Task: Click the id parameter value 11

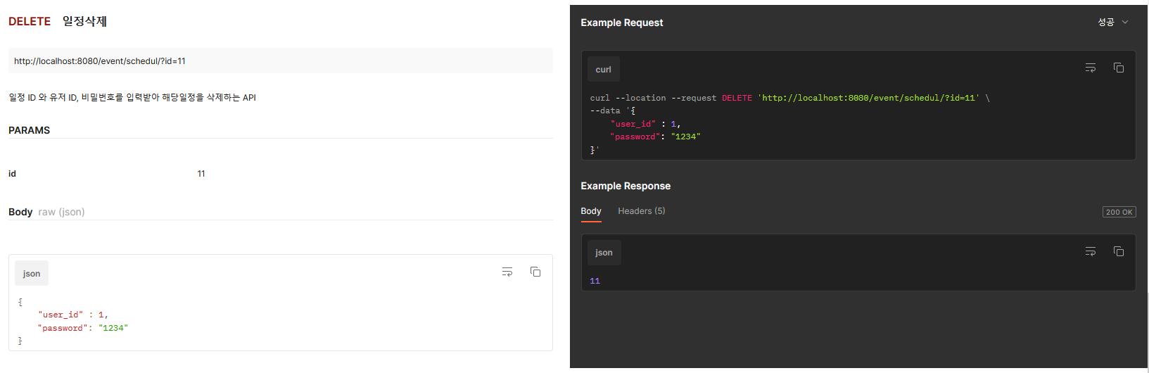Action: click(x=201, y=174)
